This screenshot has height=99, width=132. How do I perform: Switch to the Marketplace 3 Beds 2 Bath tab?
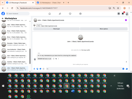click(x=50, y=3)
